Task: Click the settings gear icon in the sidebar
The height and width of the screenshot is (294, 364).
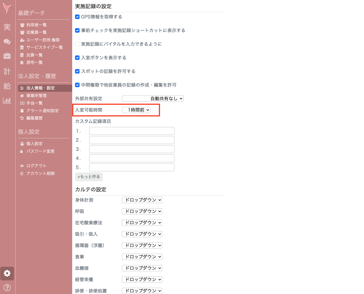Action: [7, 273]
